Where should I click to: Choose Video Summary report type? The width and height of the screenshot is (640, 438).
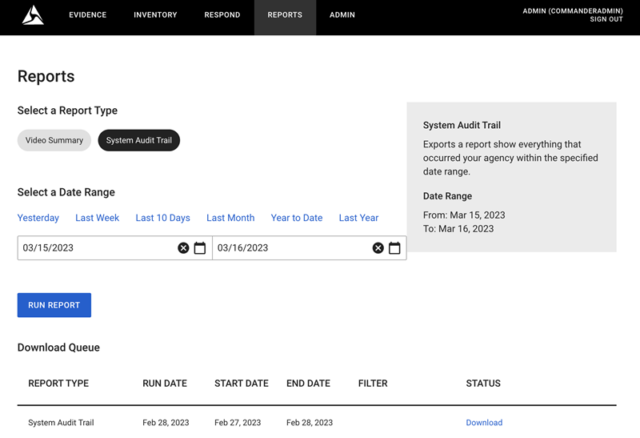coord(54,140)
